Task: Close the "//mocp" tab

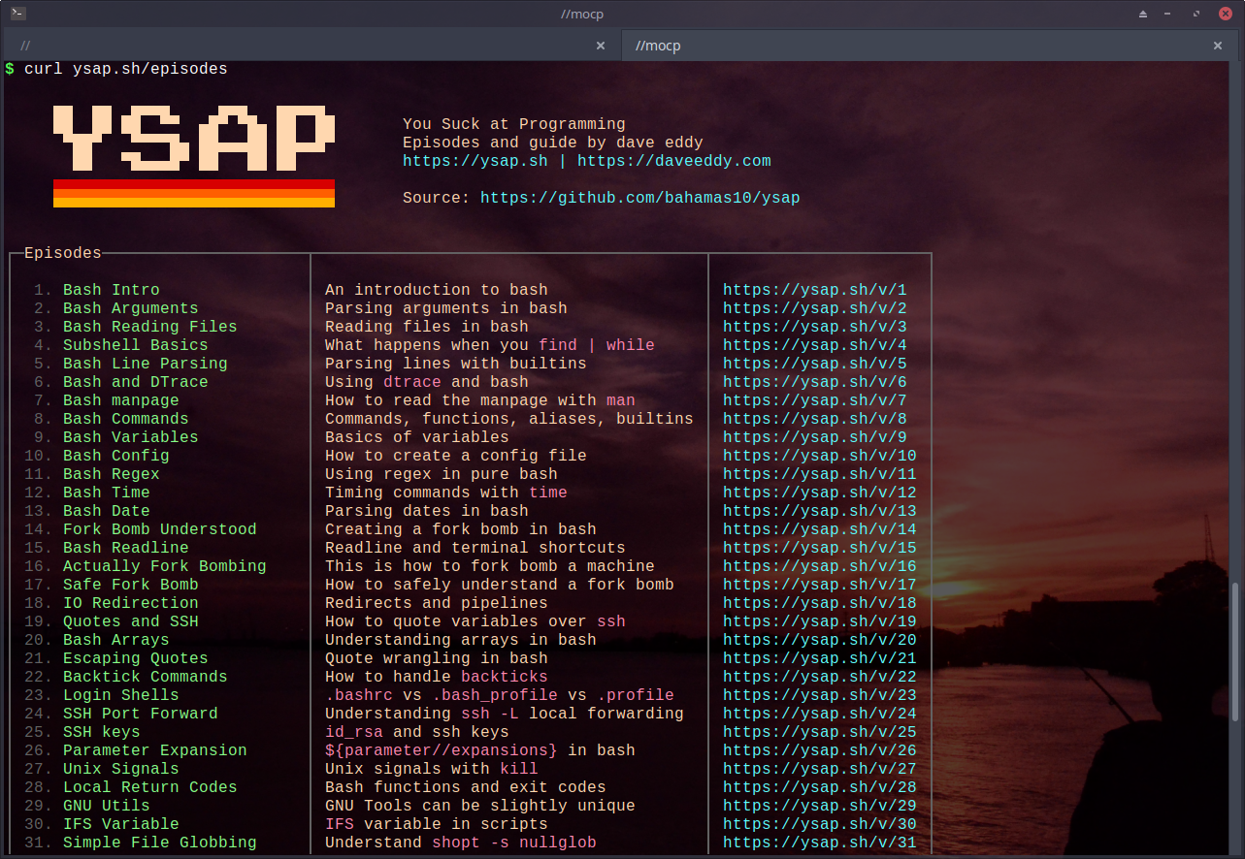Action: [1218, 46]
